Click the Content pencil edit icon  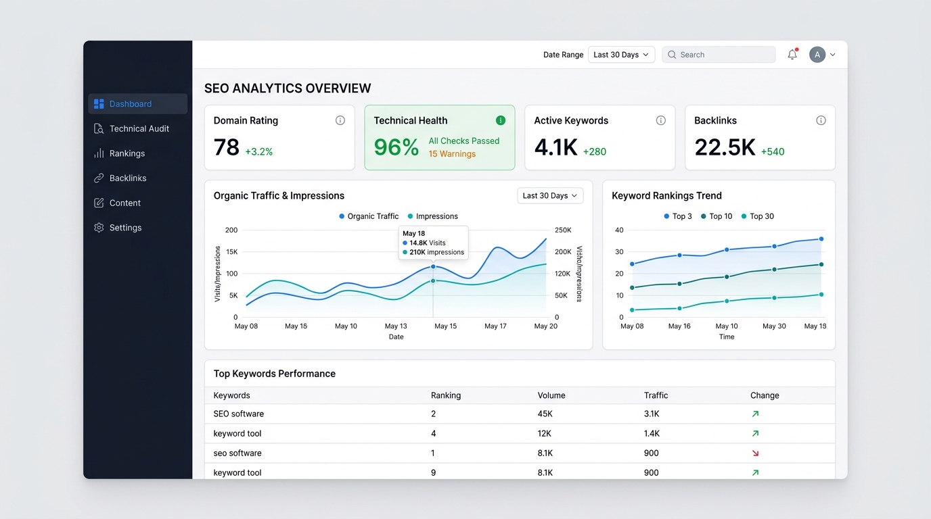click(99, 203)
